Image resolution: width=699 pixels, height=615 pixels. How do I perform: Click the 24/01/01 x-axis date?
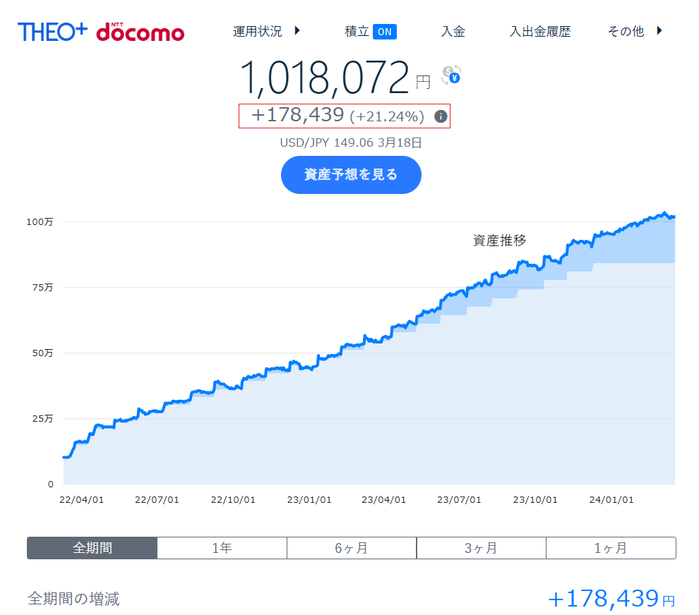pyautogui.click(x=611, y=499)
